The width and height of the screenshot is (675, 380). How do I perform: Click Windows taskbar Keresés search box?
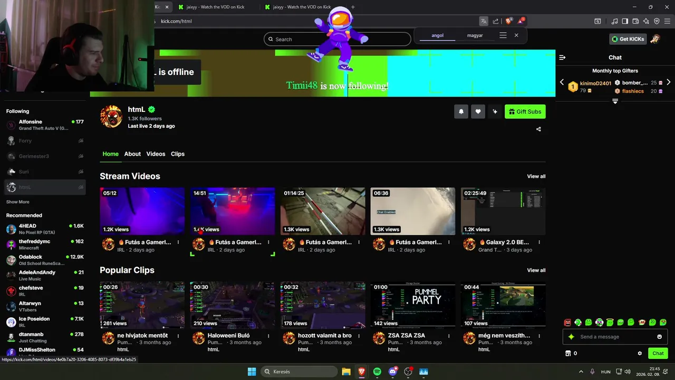(x=299, y=372)
